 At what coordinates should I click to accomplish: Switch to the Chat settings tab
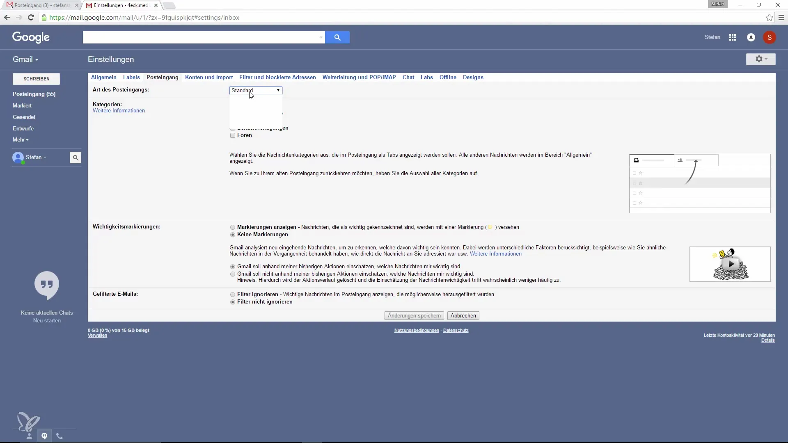tap(408, 77)
